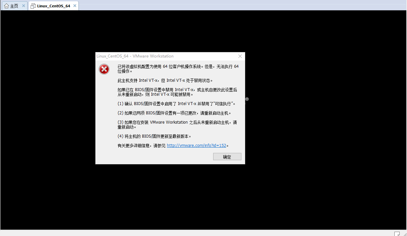Open the vmware.com/info?id=152 link
Image resolution: width=407 pixels, height=236 pixels.
pyautogui.click(x=197, y=146)
